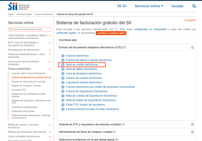
Task: Click arrow icon beside Emitir DTE a partir de borradores
Action: tap(63, 105)
